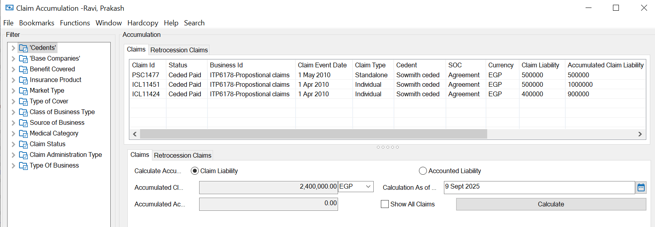Viewport: 655px width, 227px height.
Task: Click the Market Type filter icon
Action: point(23,91)
